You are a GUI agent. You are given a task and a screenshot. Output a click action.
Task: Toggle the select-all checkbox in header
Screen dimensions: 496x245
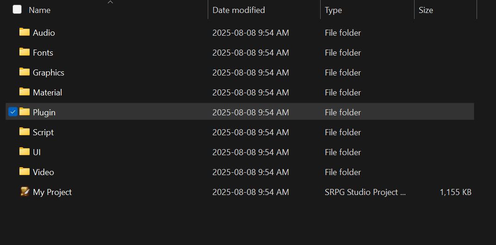point(17,9)
